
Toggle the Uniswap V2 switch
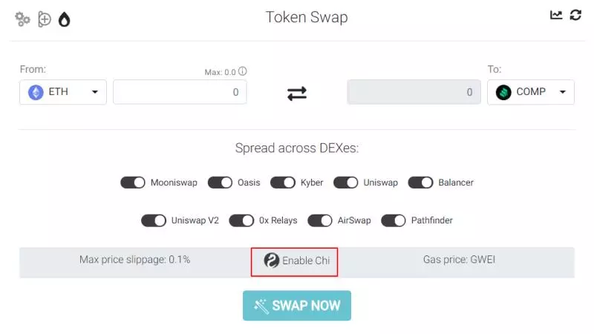pos(154,220)
